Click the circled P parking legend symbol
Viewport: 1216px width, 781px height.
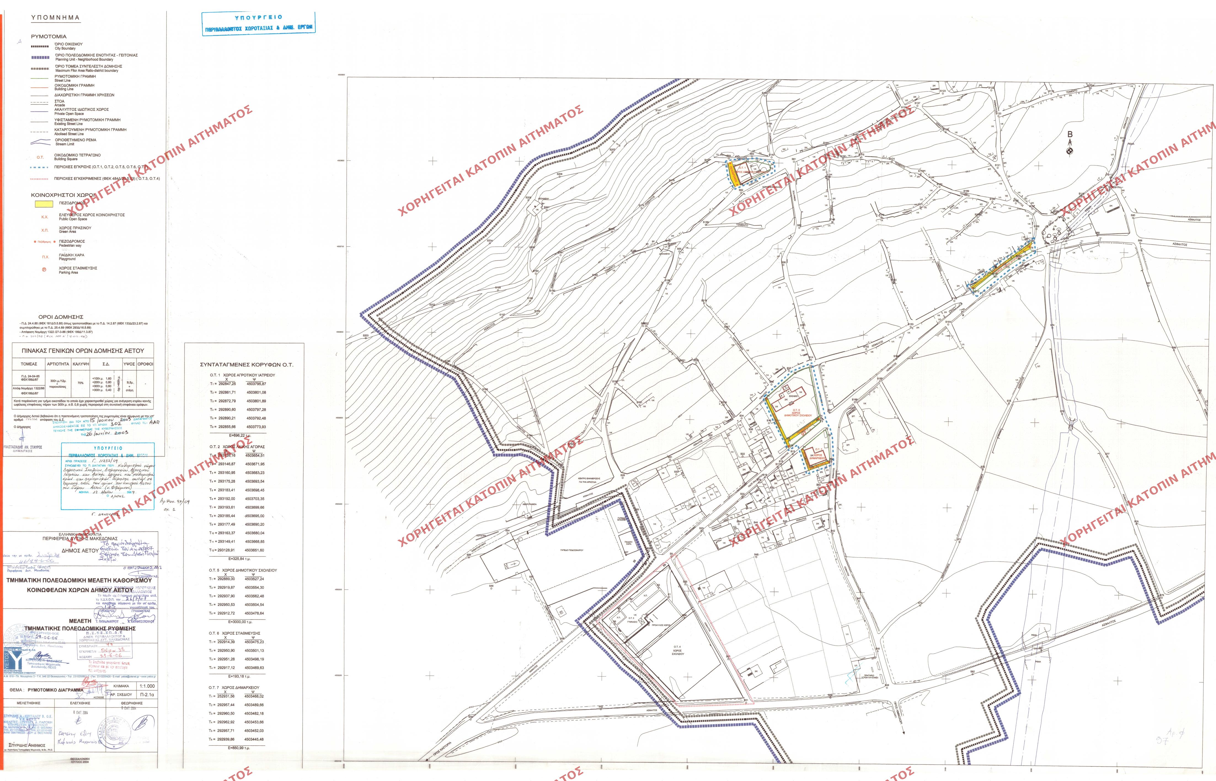(x=44, y=270)
